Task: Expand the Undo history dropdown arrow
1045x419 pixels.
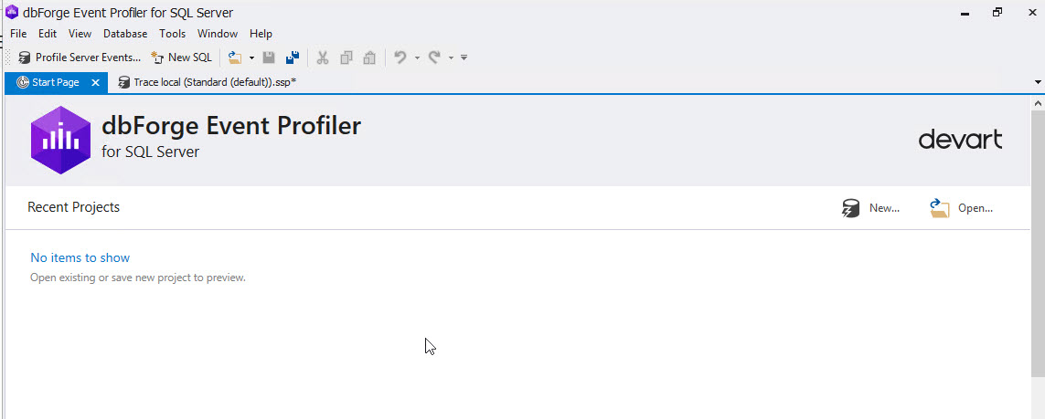Action: point(417,58)
